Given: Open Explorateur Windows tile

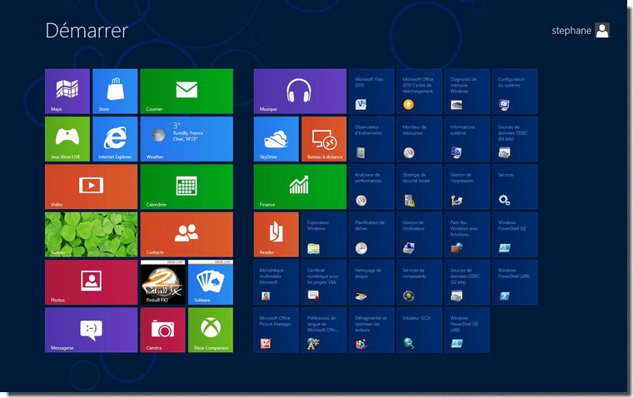Looking at the screenshot, I should 324,235.
